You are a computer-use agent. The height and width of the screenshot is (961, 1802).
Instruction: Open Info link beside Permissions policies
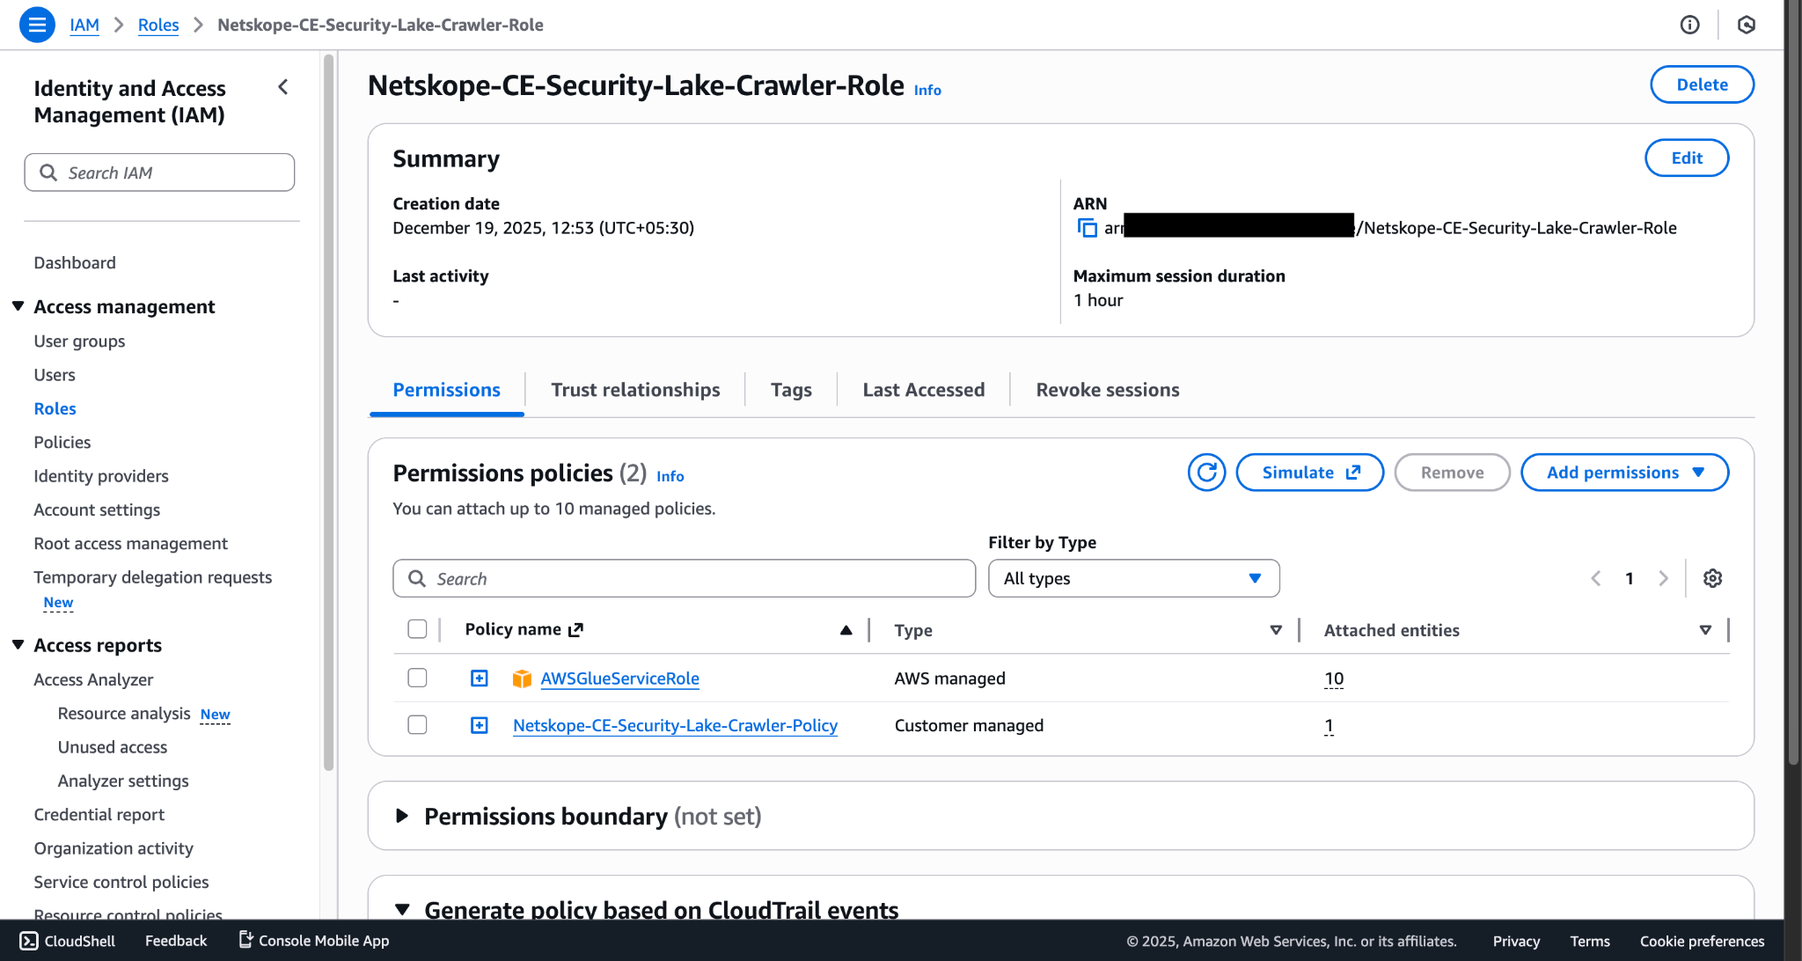(670, 476)
